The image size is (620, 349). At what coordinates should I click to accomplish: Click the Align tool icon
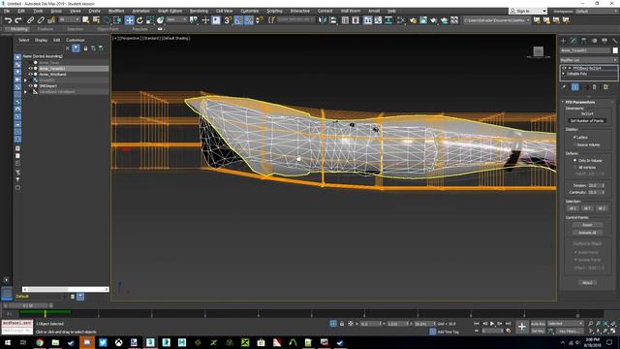pos(333,20)
